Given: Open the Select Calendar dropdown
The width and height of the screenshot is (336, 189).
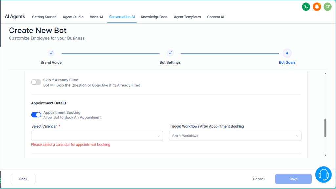Looking at the screenshot, I should click(97, 136).
